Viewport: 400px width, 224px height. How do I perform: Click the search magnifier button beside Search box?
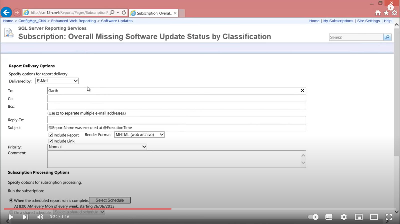pyautogui.click(x=387, y=37)
